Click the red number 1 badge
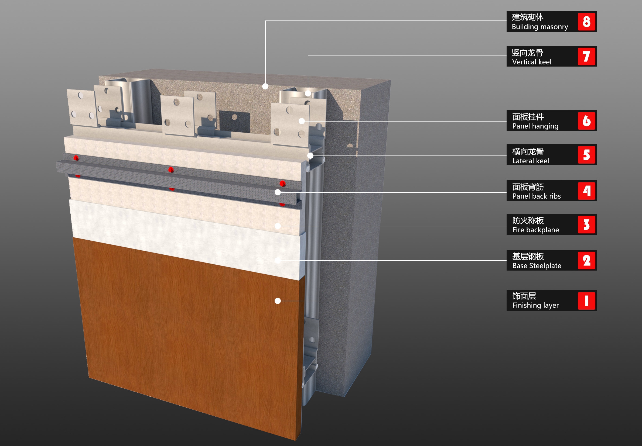642x446 pixels. (586, 301)
